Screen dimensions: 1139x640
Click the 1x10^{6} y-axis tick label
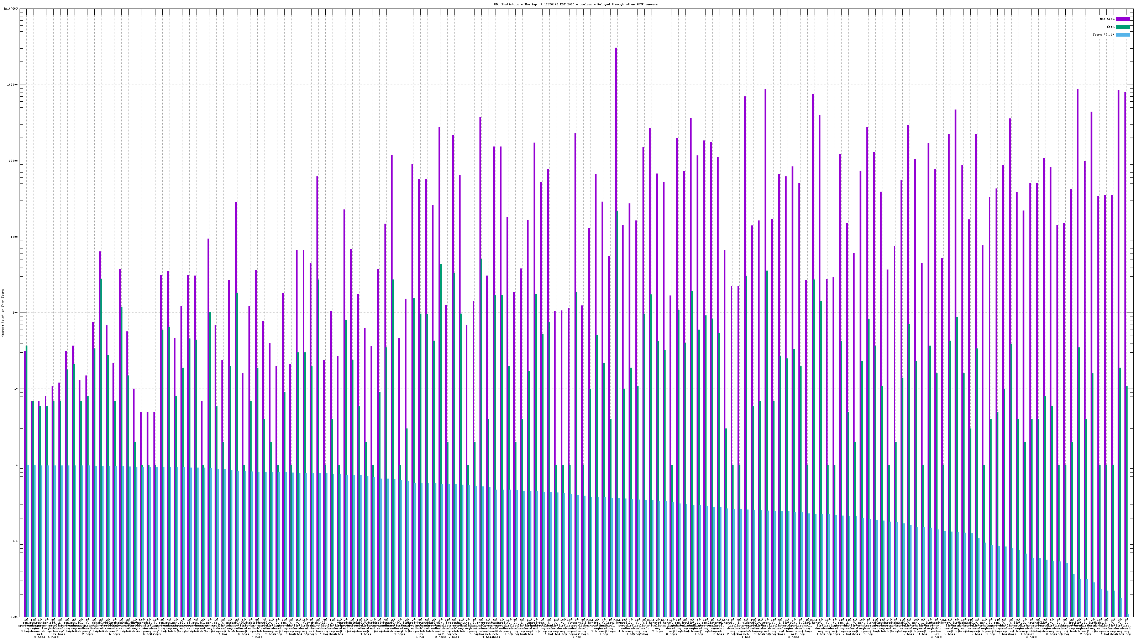[11, 9]
